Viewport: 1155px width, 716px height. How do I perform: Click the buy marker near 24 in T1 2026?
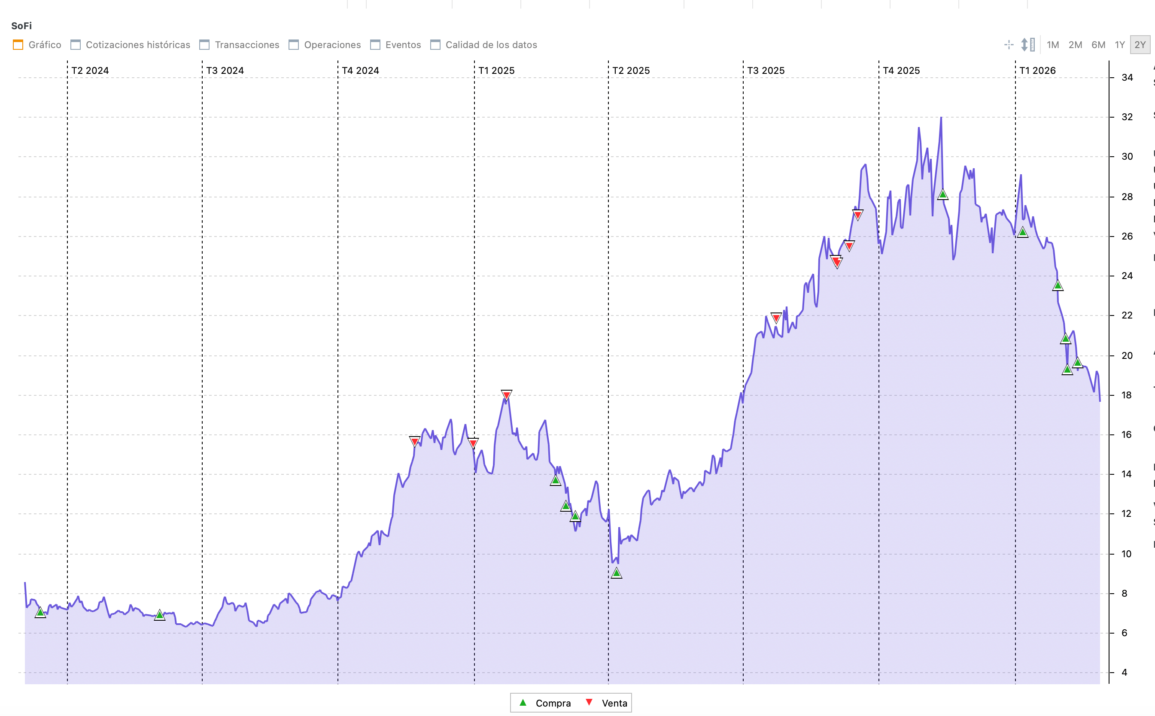tap(1058, 285)
